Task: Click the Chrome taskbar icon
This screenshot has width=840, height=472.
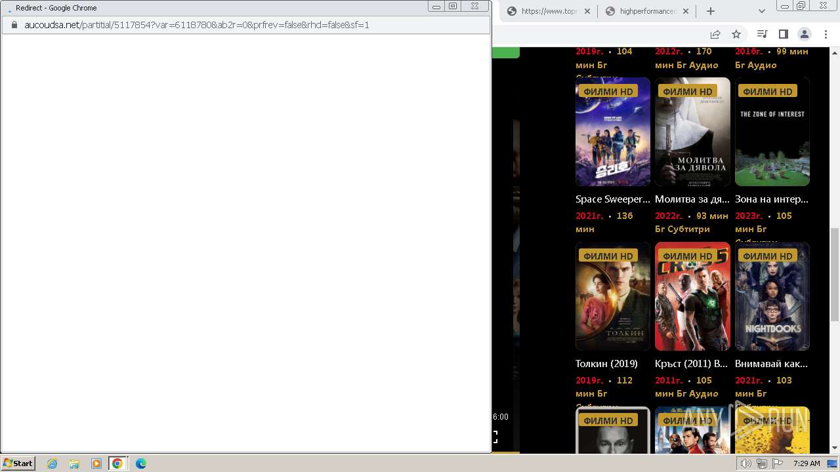Action: [117, 463]
